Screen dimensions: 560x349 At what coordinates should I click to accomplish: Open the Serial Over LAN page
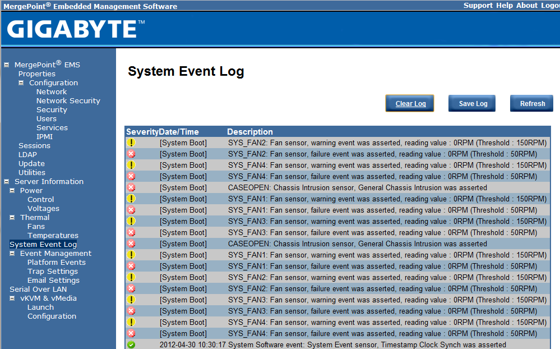pyautogui.click(x=38, y=289)
